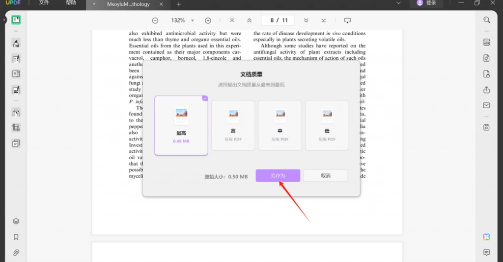The height and width of the screenshot is (262, 503).
Task: Select the 最高 quality option
Action: tap(181, 125)
